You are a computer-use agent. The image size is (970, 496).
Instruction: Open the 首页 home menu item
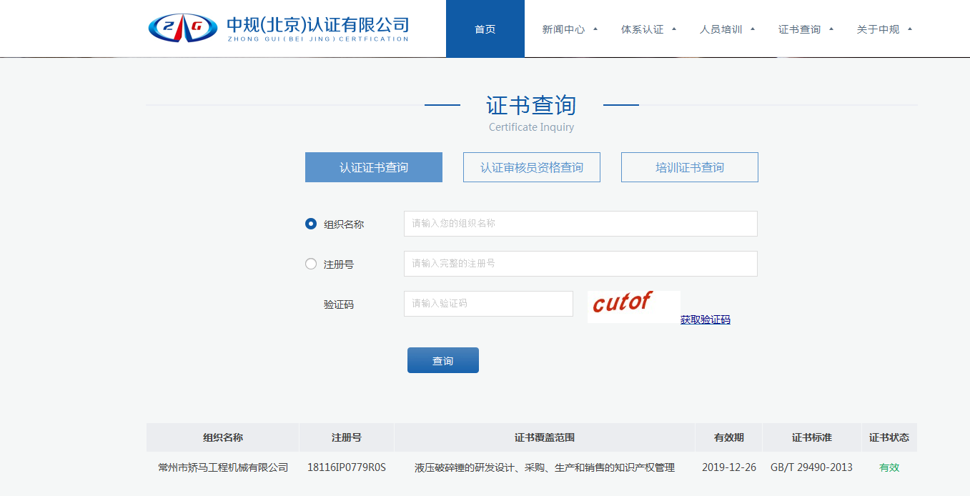point(485,29)
